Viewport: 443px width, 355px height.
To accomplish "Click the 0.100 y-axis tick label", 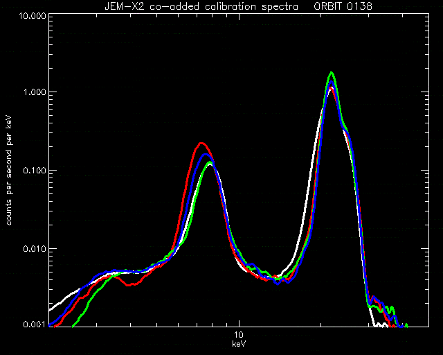I will pyautogui.click(x=35, y=171).
